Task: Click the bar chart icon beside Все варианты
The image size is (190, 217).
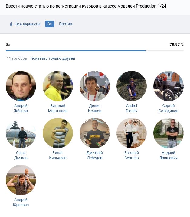Action: pyautogui.click(x=12, y=24)
